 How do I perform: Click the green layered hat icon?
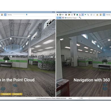point(85,15)
